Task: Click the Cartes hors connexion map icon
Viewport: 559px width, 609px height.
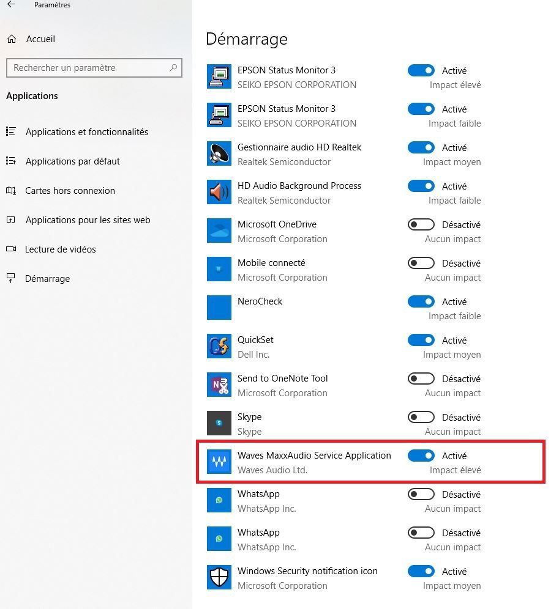Action: coord(11,190)
